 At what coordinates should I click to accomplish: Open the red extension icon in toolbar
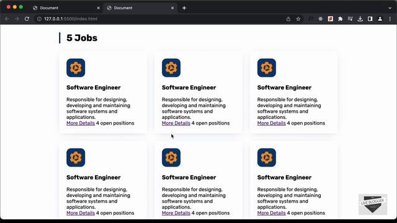[x=331, y=19]
